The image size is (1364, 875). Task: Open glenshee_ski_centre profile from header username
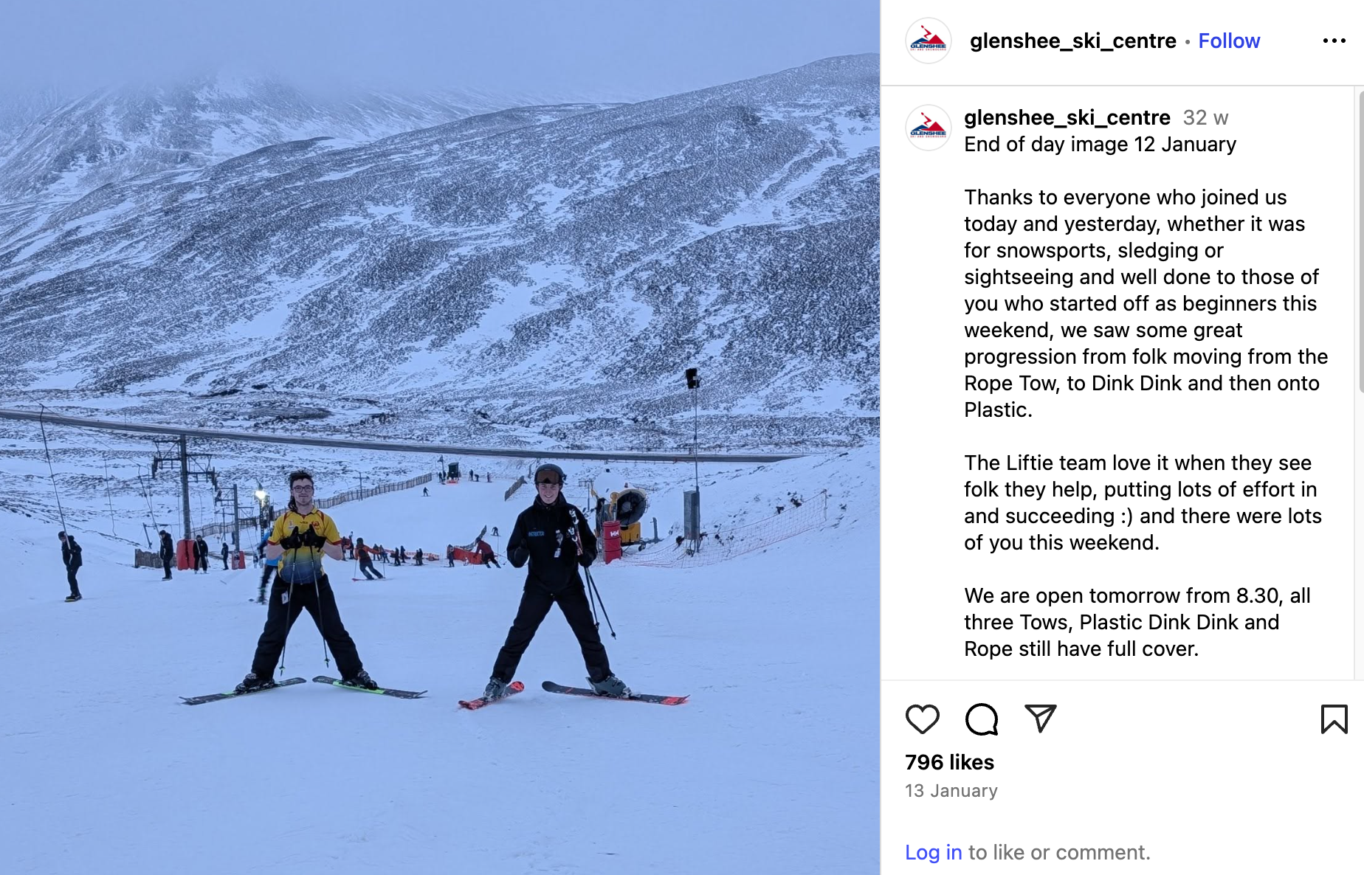[x=1072, y=41]
